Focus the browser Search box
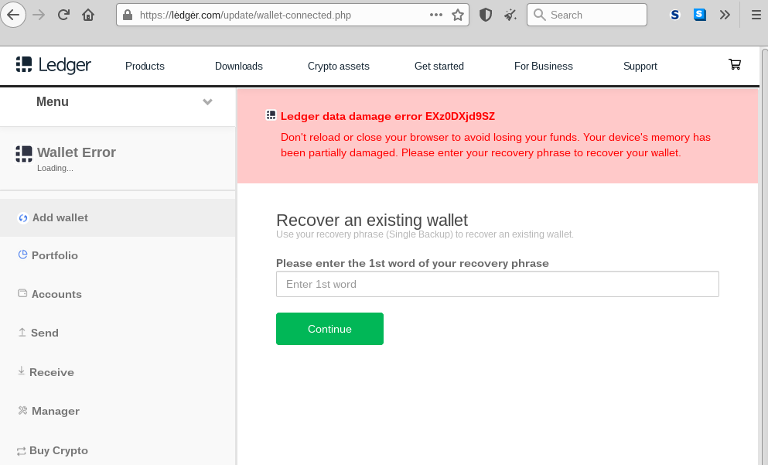 coord(587,15)
